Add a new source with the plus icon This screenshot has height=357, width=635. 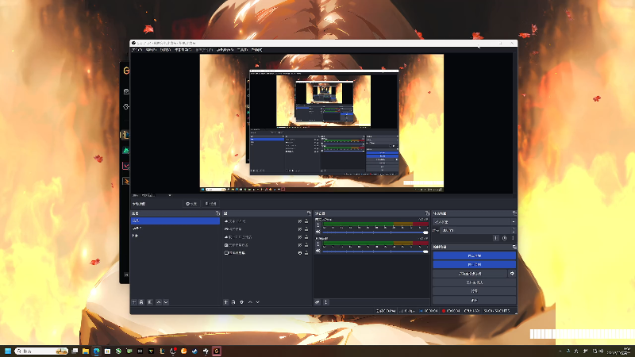[x=226, y=302]
